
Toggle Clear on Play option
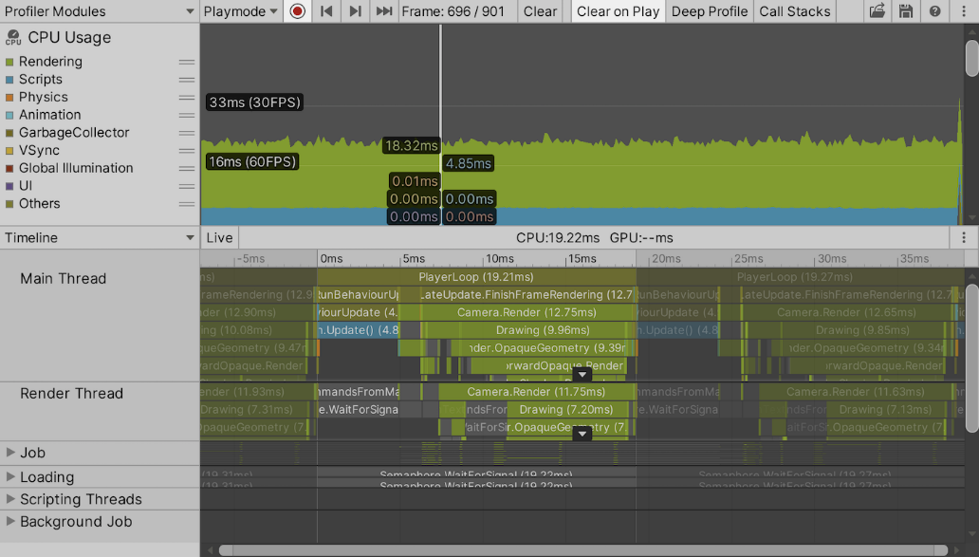click(618, 11)
